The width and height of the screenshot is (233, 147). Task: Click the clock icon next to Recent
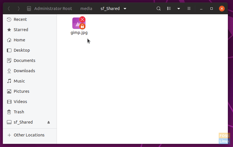(x=9, y=19)
